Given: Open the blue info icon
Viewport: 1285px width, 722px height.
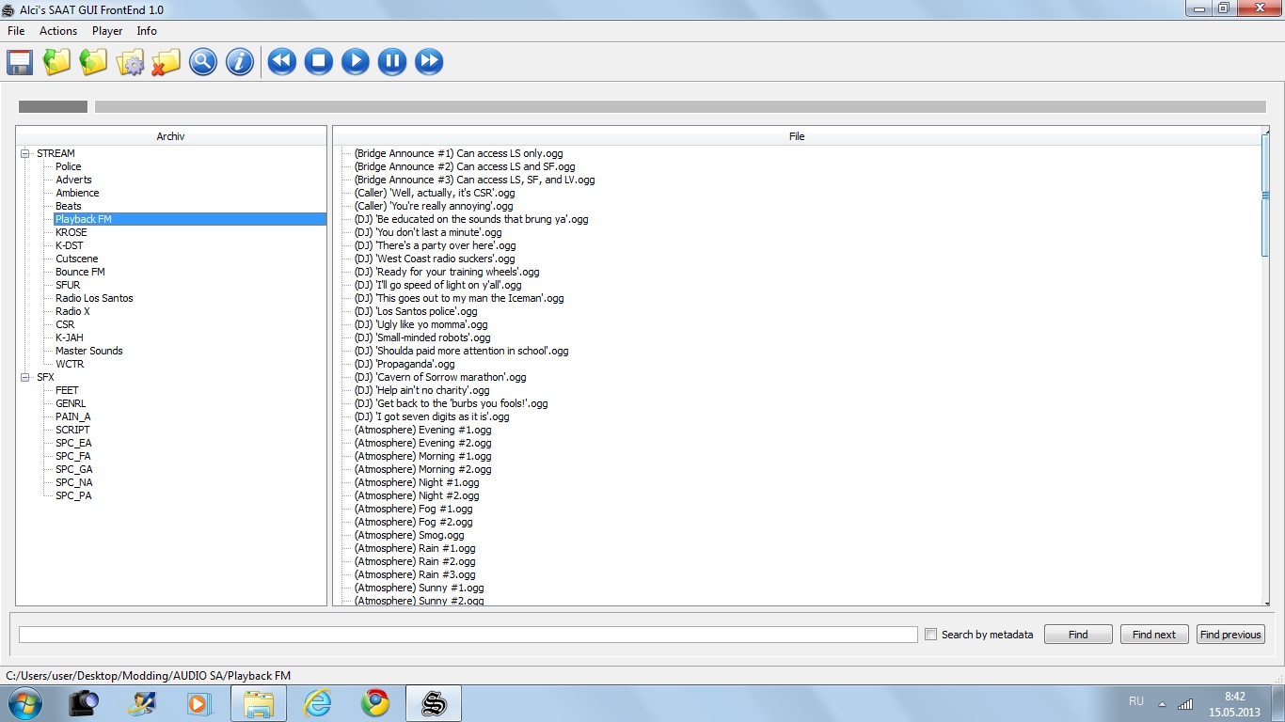Looking at the screenshot, I should (240, 62).
